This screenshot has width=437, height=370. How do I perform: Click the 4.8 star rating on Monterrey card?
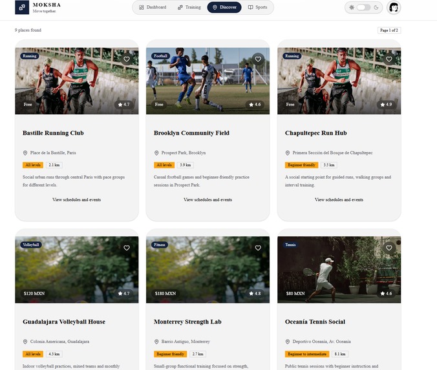(255, 293)
